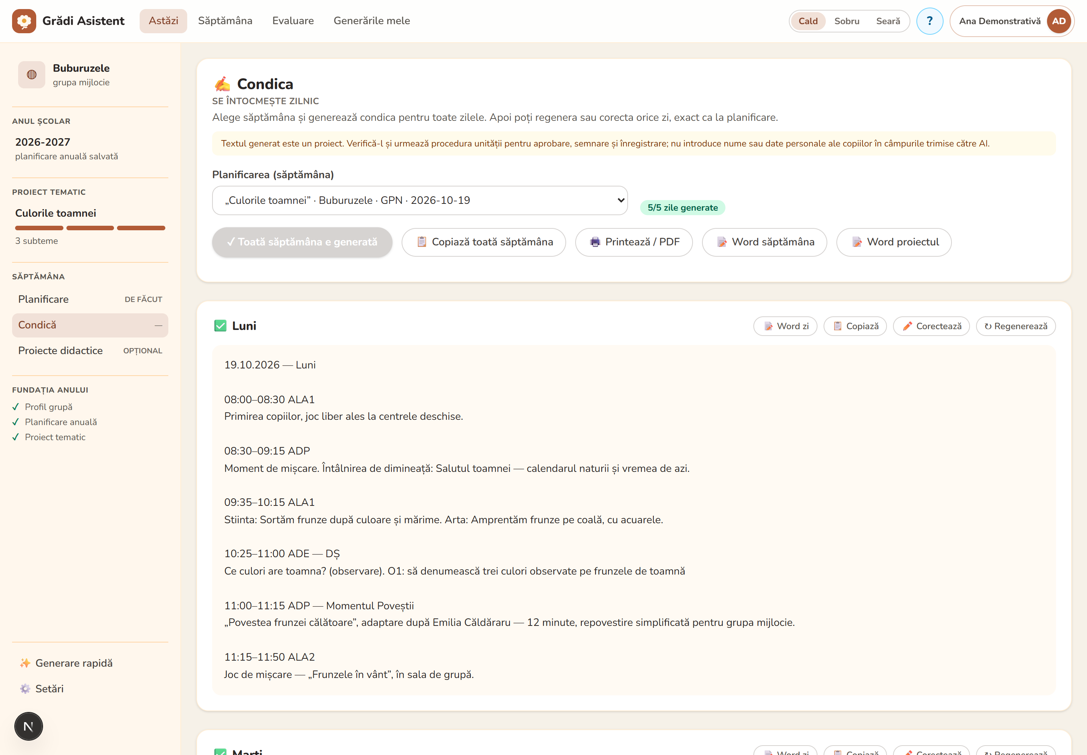1087x755 pixels.
Task: Click the 11:15–11:50 ALA2 line
Action: pos(269,657)
